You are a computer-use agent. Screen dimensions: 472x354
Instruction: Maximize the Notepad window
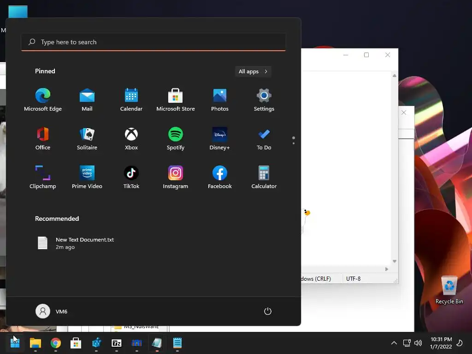[366, 55]
